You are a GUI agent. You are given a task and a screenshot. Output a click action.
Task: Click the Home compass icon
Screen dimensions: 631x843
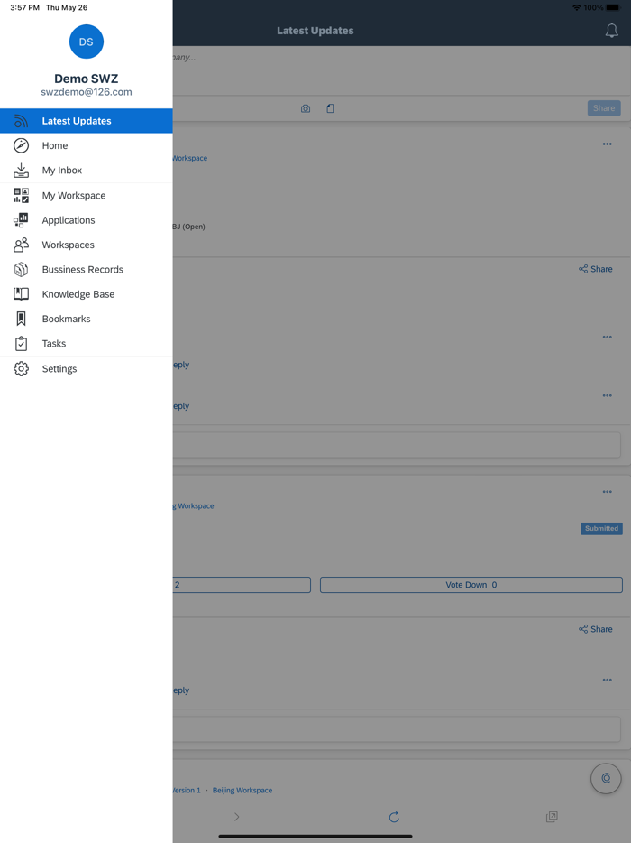(21, 145)
